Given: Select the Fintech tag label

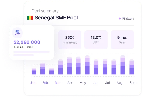Looking at the screenshot, I should (x=128, y=19).
